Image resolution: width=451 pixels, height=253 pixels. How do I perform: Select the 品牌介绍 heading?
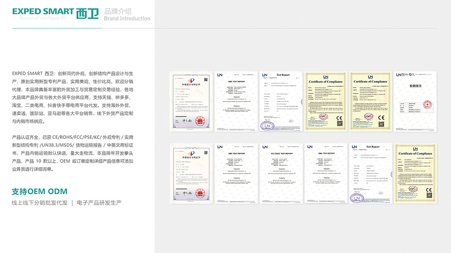coord(118,11)
